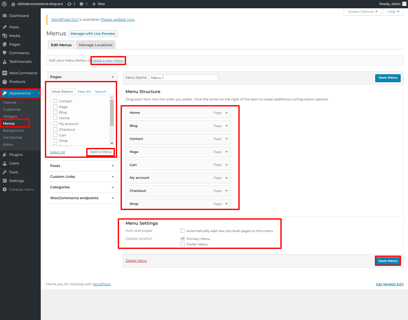Click the Users icon in sidebar
This screenshot has height=320, width=408.
(x=5, y=163)
